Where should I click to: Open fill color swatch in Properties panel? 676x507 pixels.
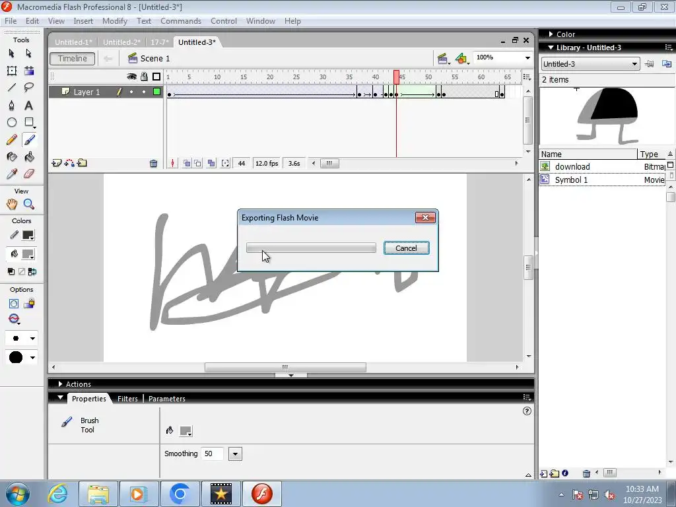coord(186,430)
